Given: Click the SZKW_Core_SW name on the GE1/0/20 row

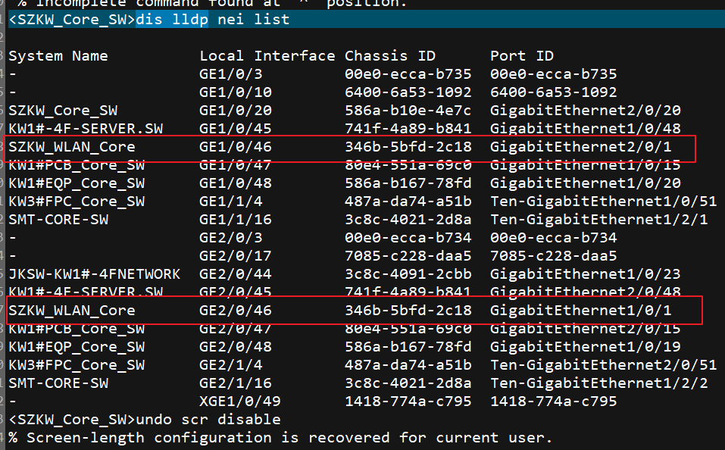Looking at the screenshot, I should 63,111.
